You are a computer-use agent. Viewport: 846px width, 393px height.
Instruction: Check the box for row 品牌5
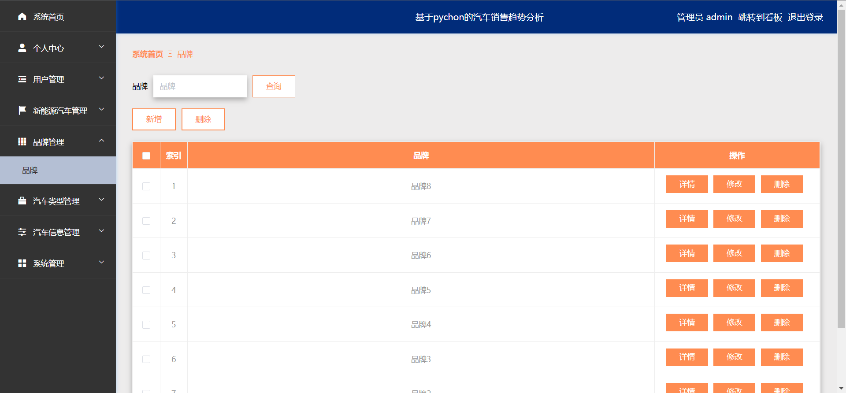[x=146, y=290]
